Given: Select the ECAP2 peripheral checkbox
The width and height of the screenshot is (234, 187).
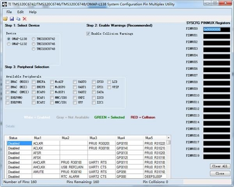Looking at the screenshot, I should coord(34,103).
